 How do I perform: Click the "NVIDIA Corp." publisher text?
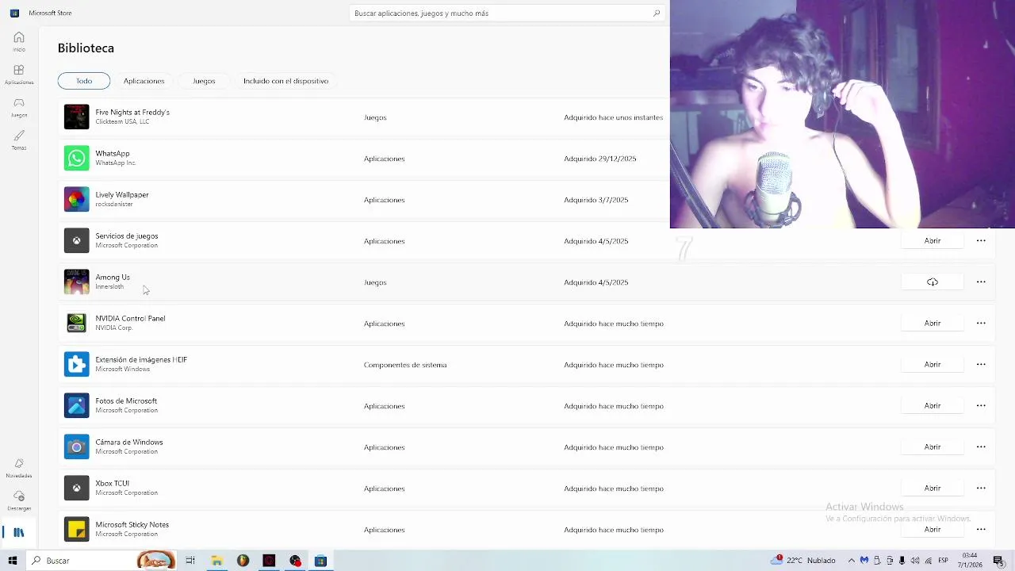pyautogui.click(x=114, y=328)
